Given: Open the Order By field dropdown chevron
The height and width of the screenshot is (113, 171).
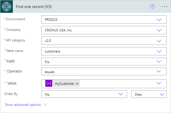Looking at the screenshot, I should tap(121, 94).
